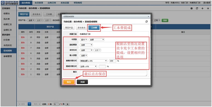Switch to 卖卡充卡 tab in dialog
Screen dimensions: 212x107
82,28
